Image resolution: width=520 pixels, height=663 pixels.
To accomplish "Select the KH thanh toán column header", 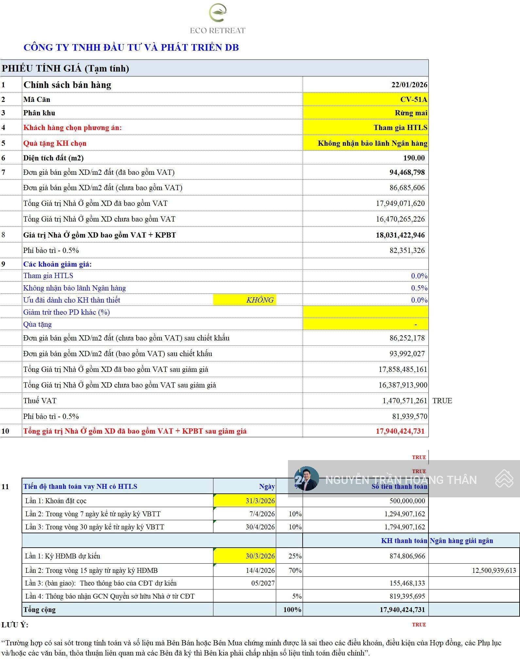I will [404, 540].
